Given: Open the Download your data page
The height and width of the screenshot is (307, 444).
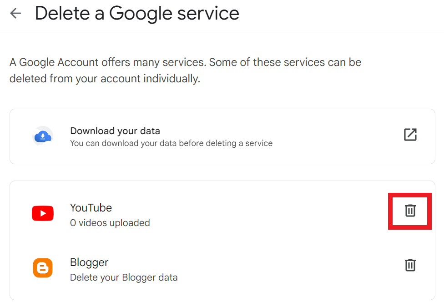Looking at the screenshot, I should (115, 131).
